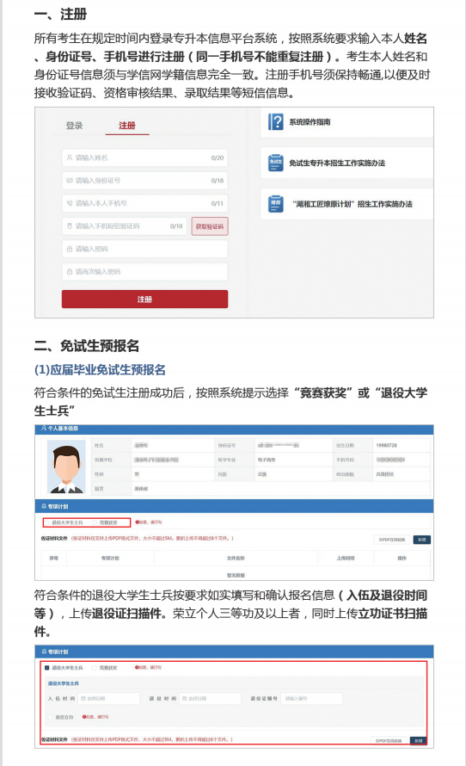Screen dimensions: 466x766
Task: Select the 注册 tab
Action: 127,126
